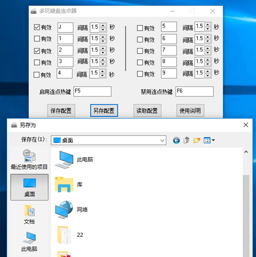Click the 禁用连点热键 F6 field
The width and height of the screenshot is (256, 257).
coord(195,91)
